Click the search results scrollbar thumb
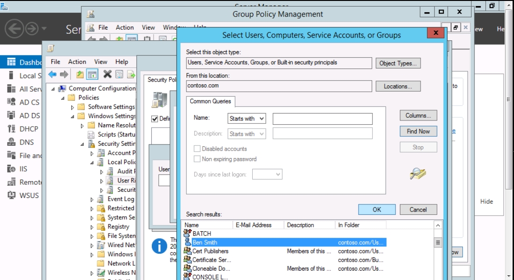514x280 pixels. [x=438, y=242]
